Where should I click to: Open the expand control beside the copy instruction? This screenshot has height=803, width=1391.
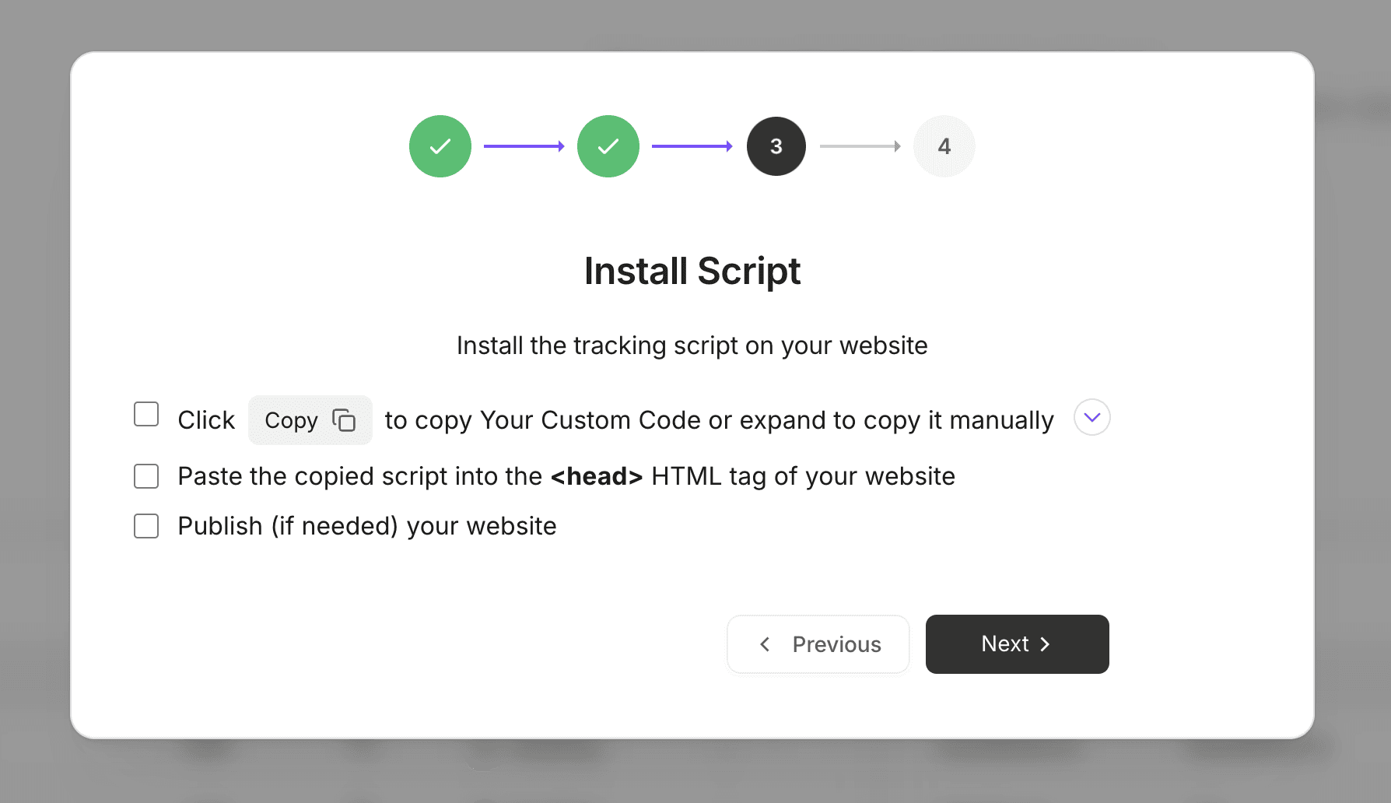coord(1091,417)
